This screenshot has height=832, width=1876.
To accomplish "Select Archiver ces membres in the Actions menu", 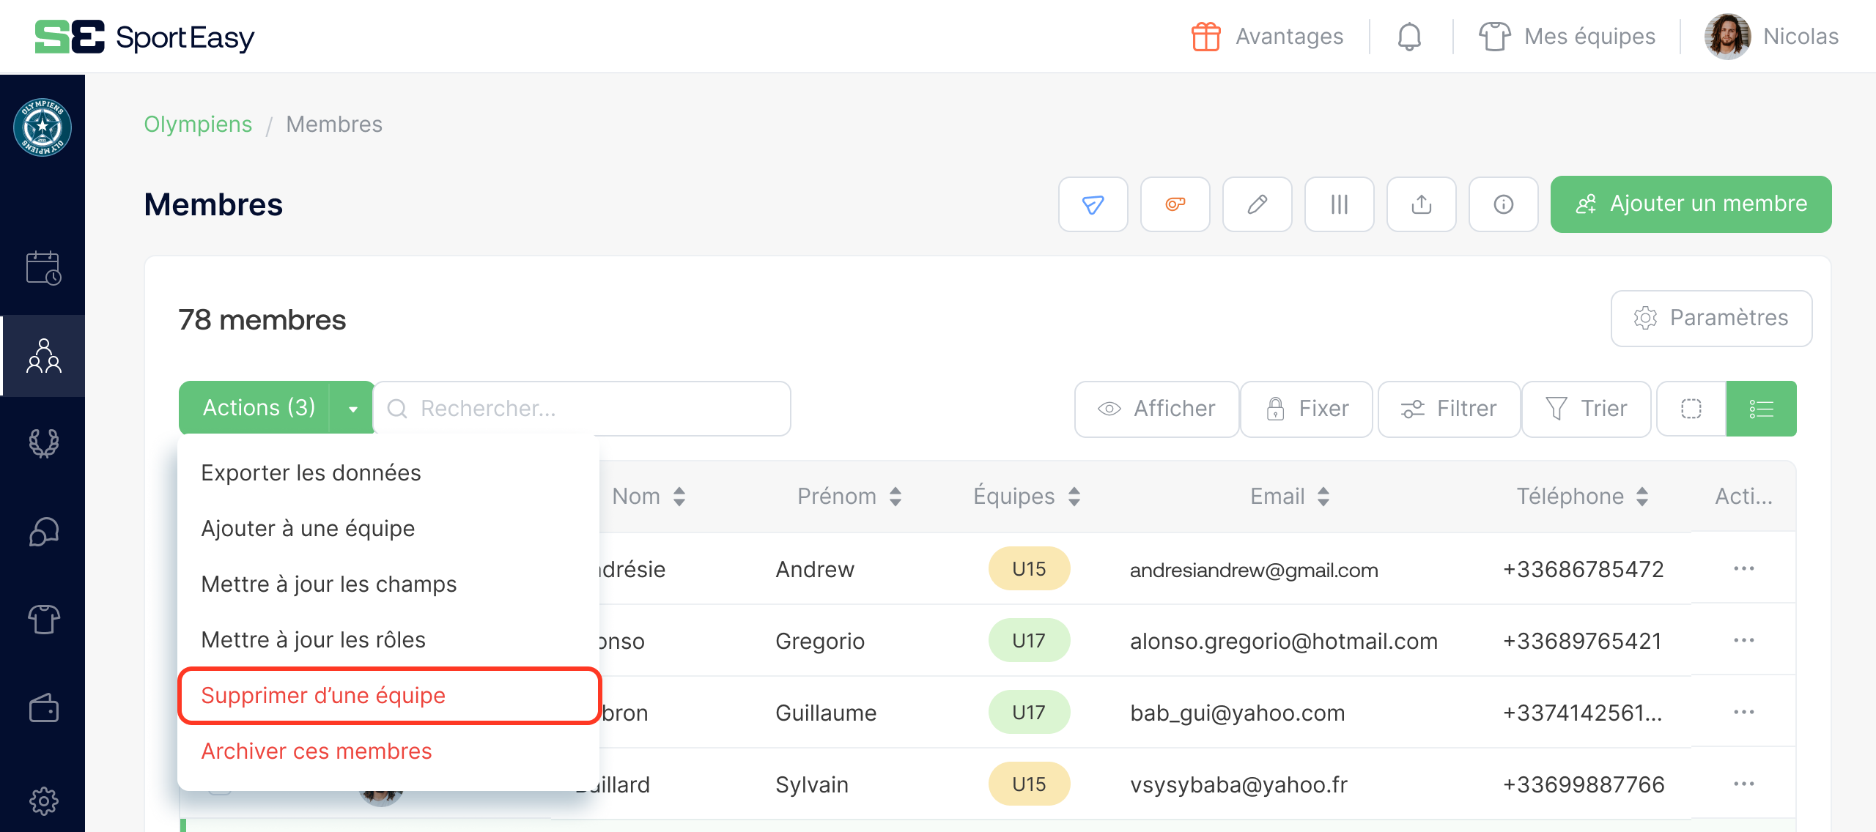I will pyautogui.click(x=317, y=751).
